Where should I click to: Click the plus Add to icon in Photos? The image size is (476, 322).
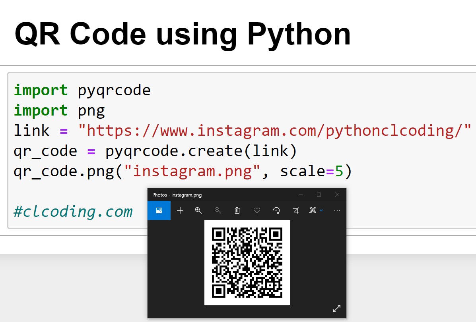(x=180, y=210)
